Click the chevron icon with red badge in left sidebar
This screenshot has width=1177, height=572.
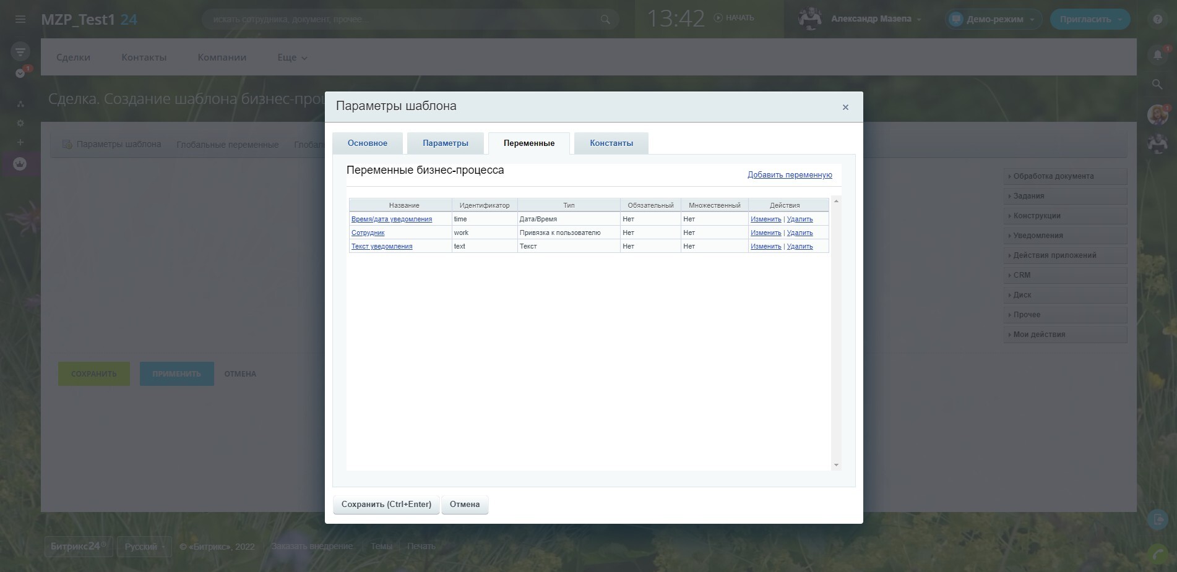(x=20, y=73)
